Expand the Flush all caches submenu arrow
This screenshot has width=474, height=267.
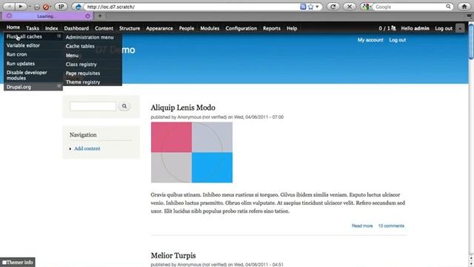tap(59, 36)
